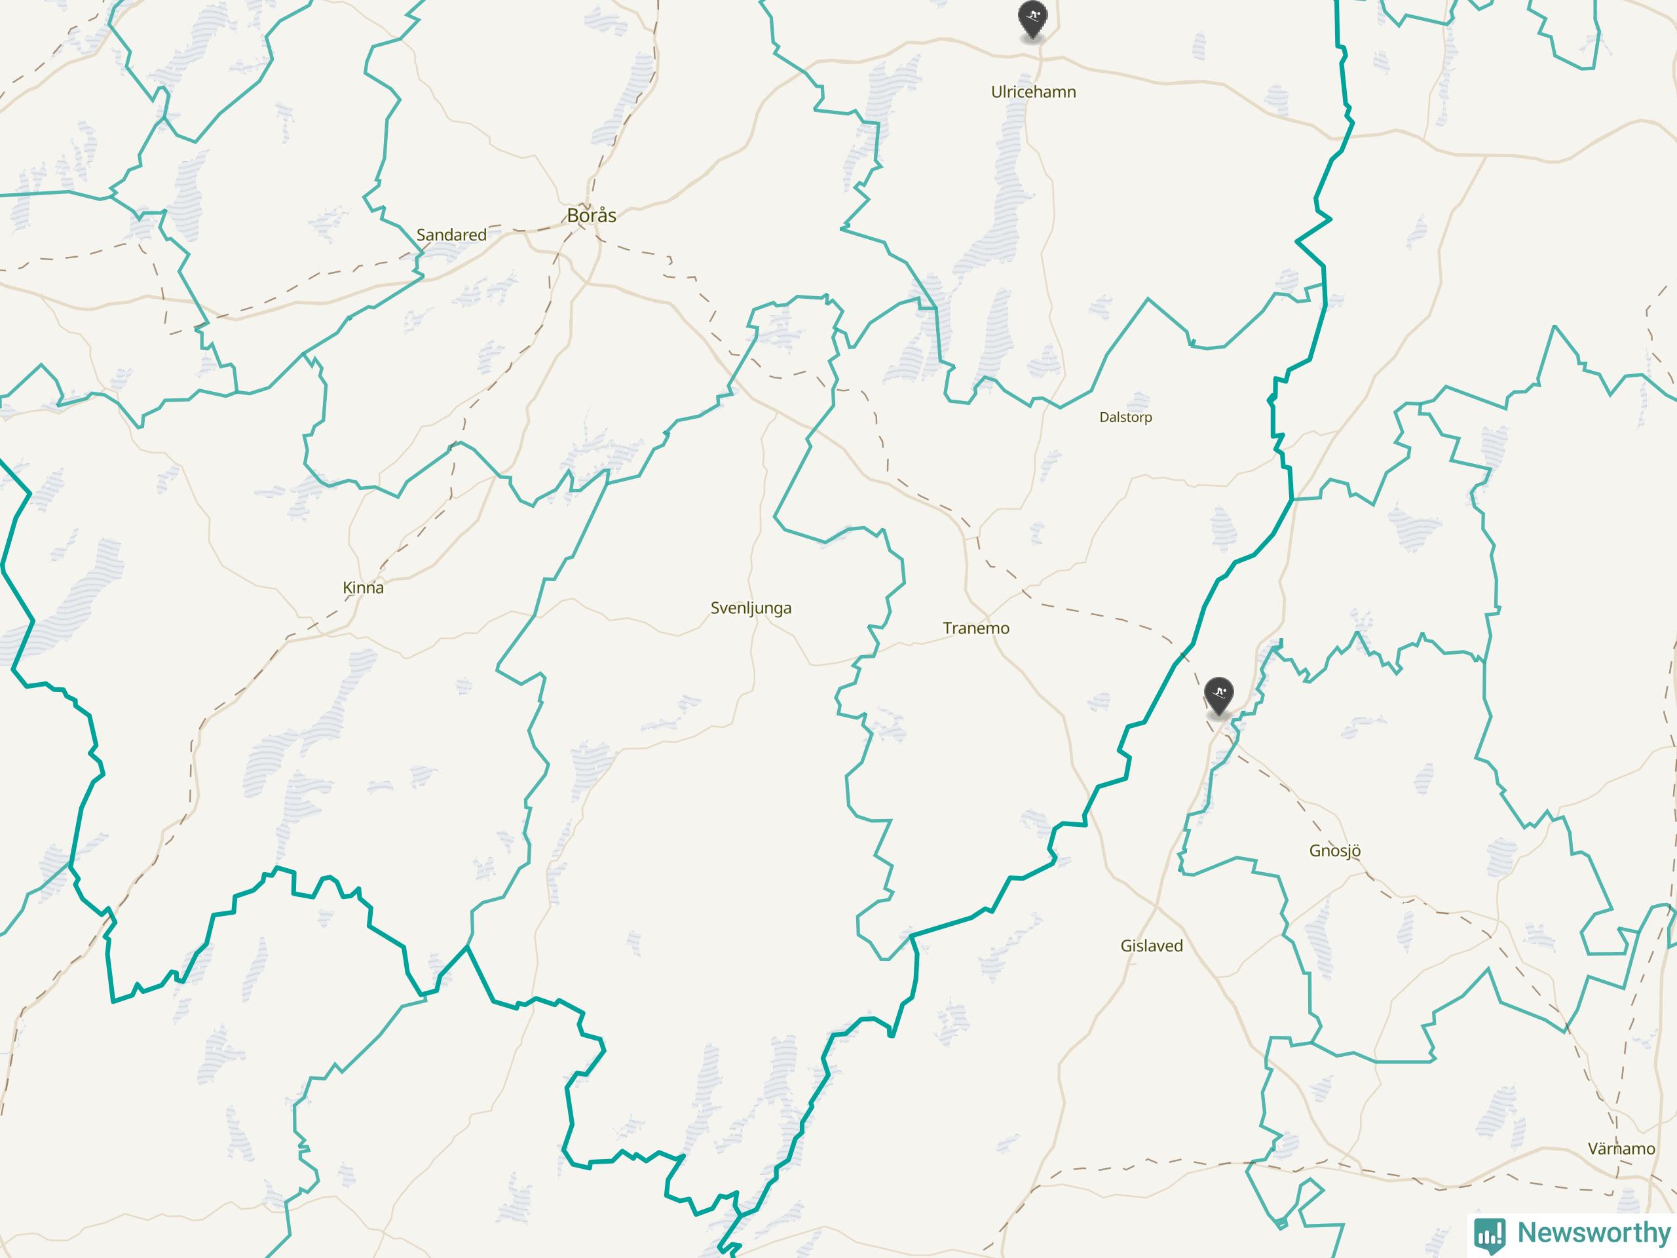Open the Newsworthy attribution text link
The image size is (1677, 1258).
coord(1594,1233)
